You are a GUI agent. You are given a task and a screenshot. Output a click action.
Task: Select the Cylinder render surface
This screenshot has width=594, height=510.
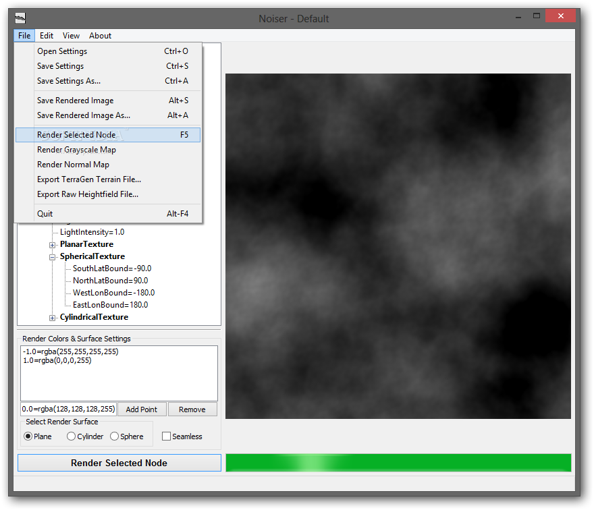(85, 436)
